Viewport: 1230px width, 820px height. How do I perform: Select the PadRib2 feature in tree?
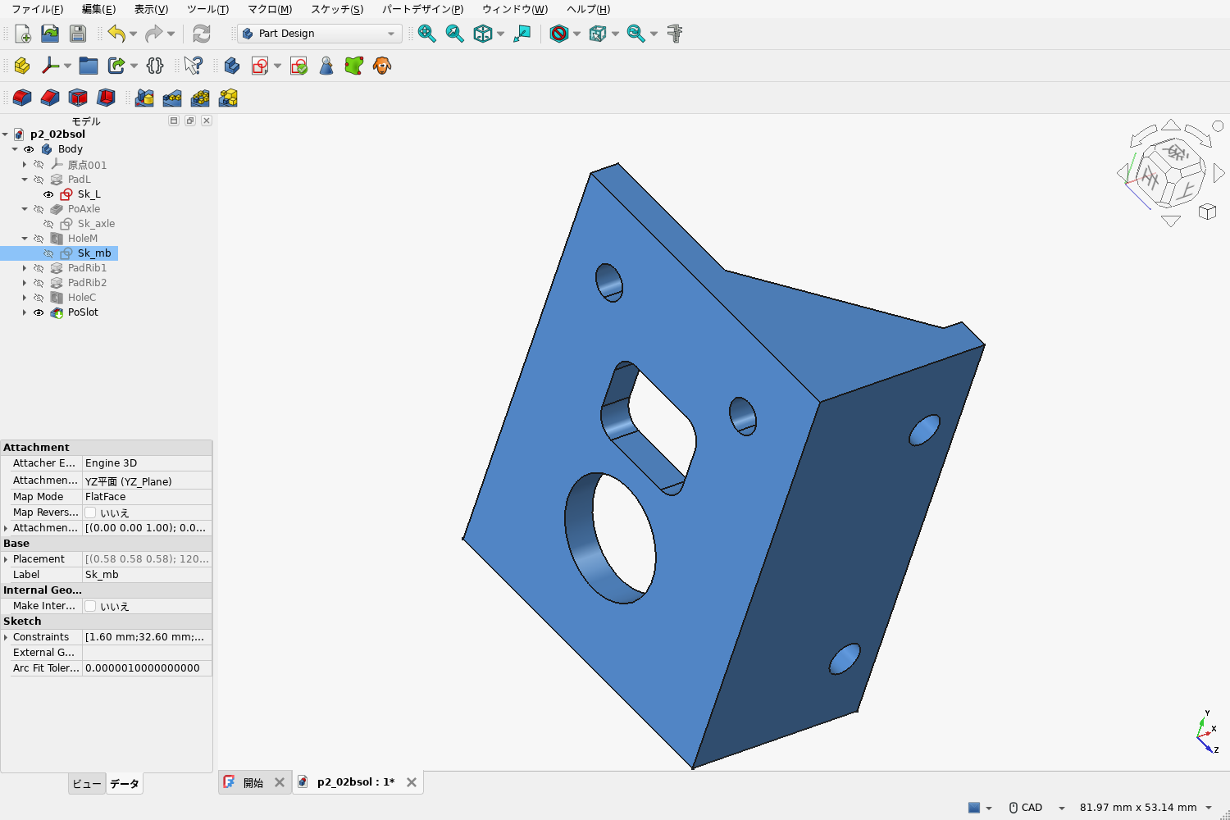click(87, 283)
